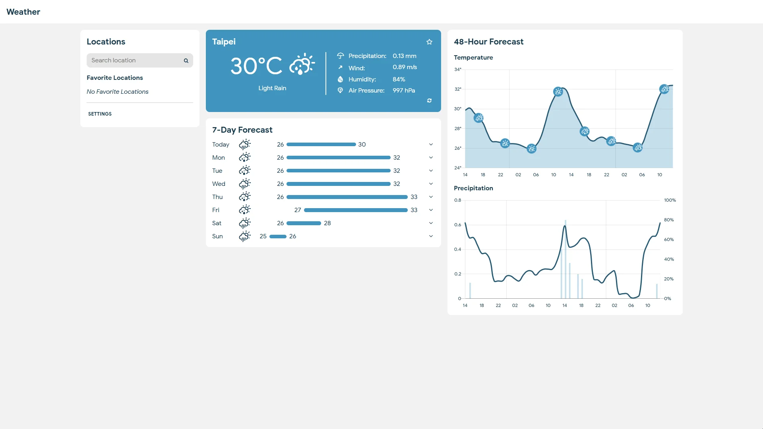Expand Wednesday's forecast details
The image size is (763, 429).
pos(431,184)
